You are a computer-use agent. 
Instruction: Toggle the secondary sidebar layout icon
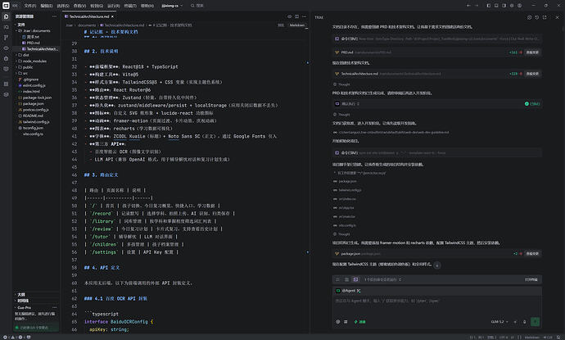[x=504, y=6]
